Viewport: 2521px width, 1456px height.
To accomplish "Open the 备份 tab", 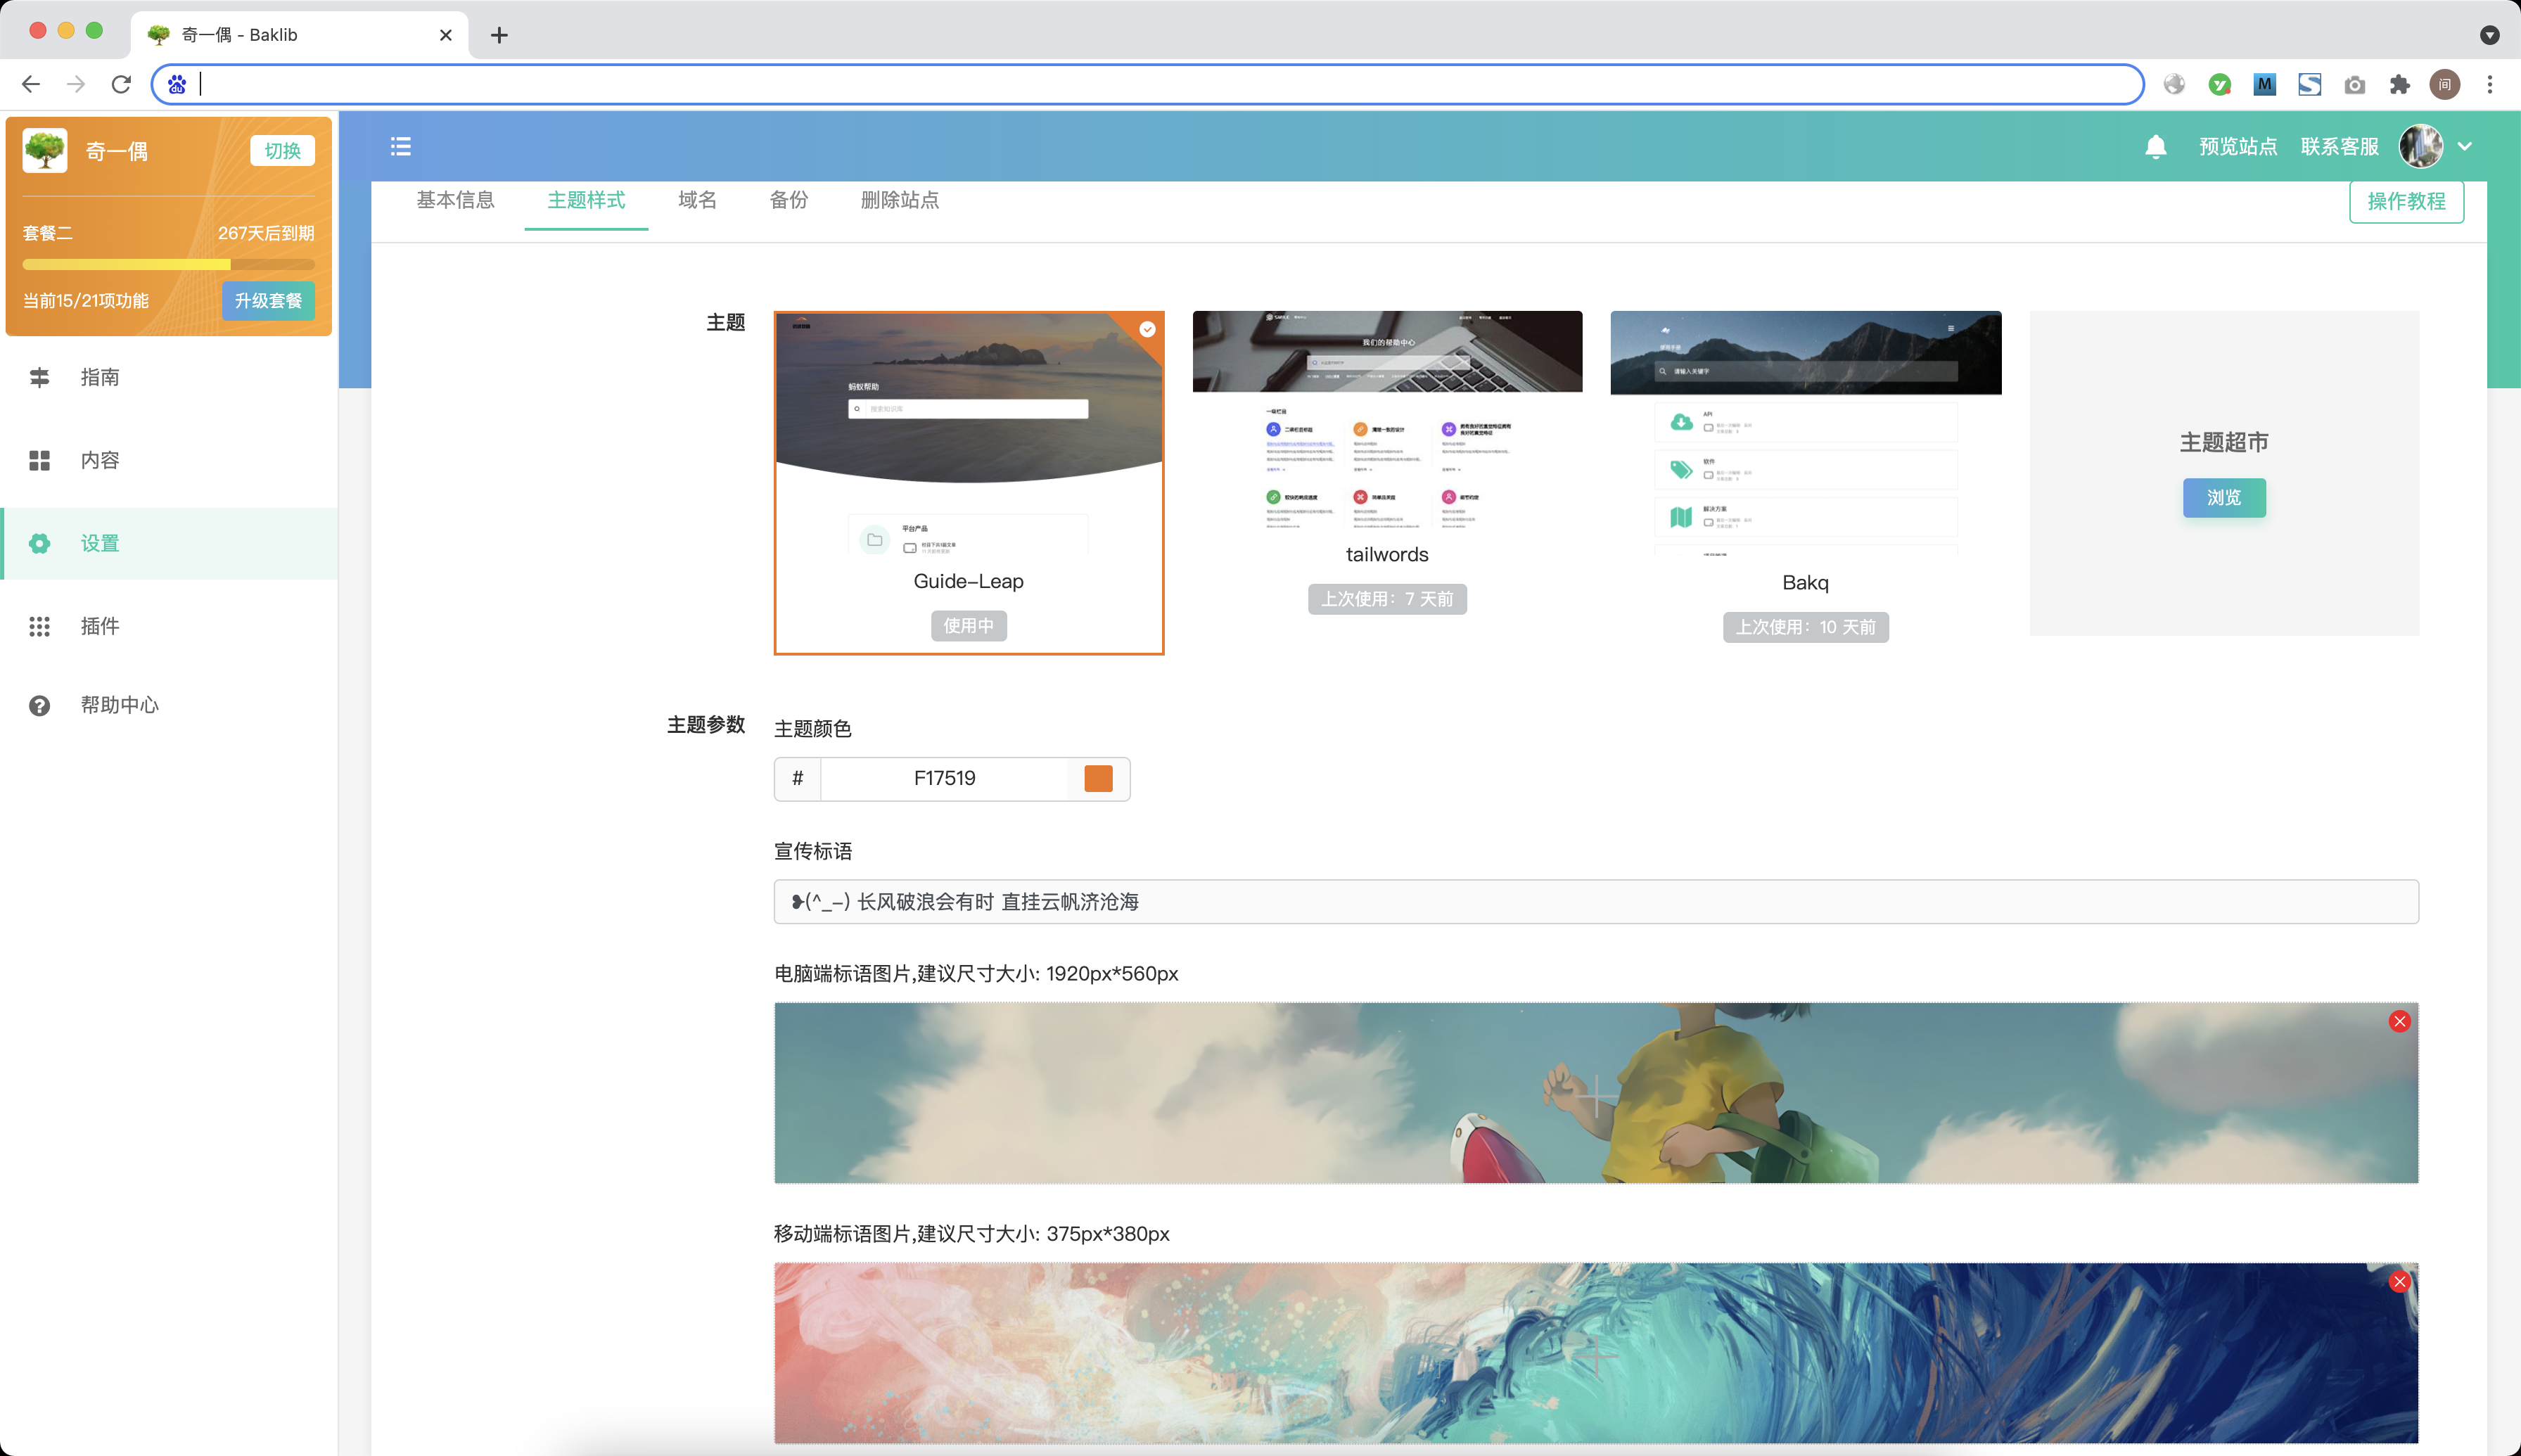I will pyautogui.click(x=788, y=200).
